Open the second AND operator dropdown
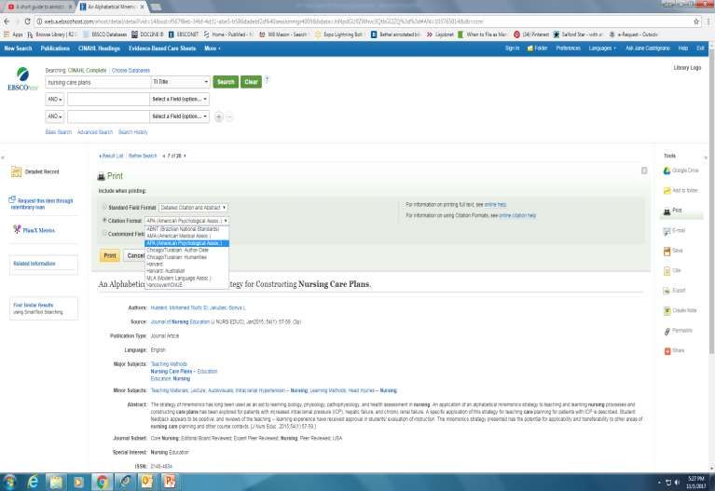Screen dimensions: 715x491 55,116
